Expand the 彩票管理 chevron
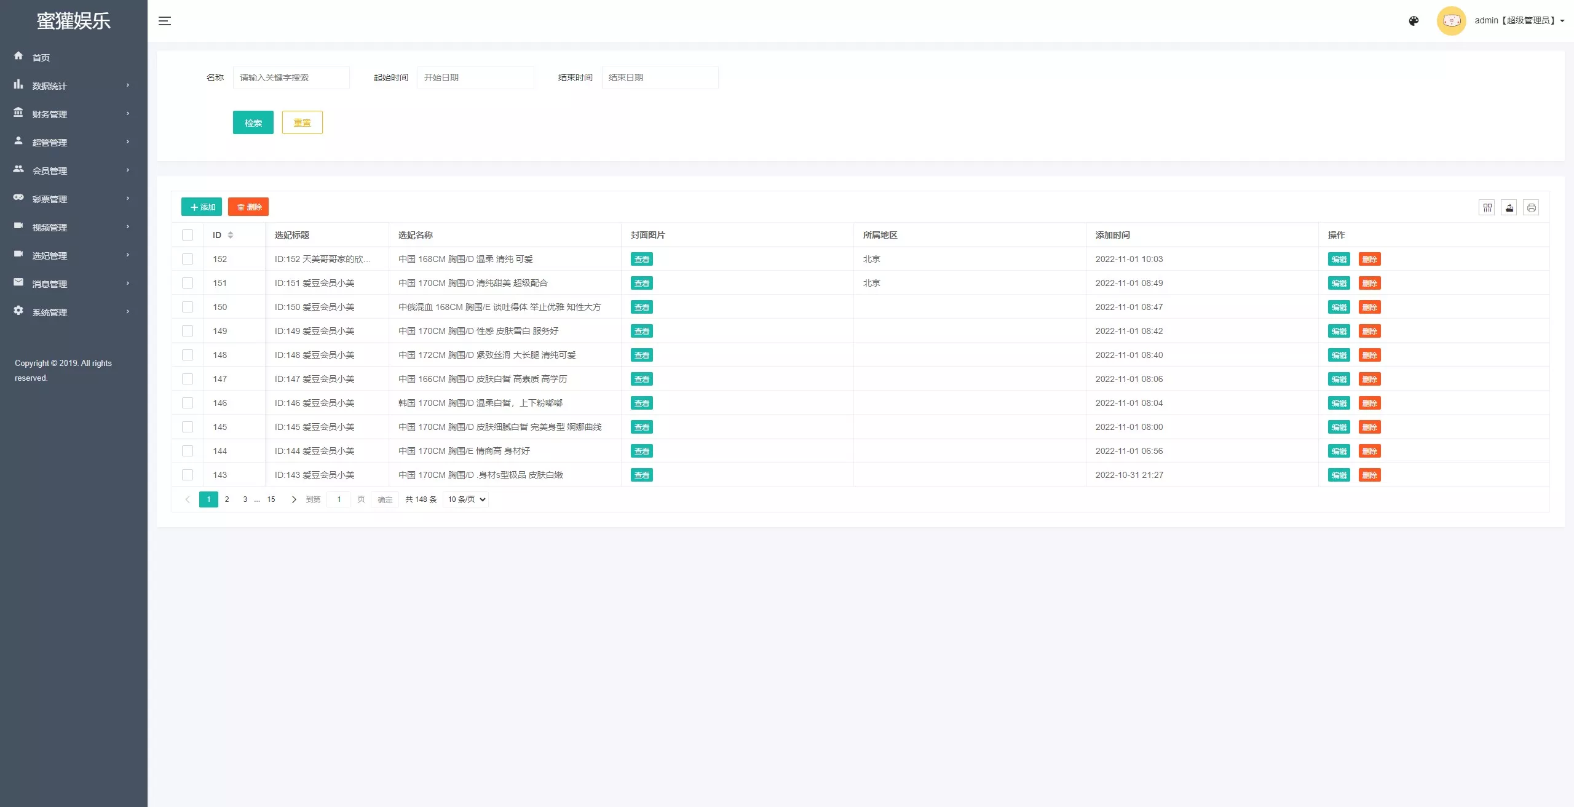The image size is (1574, 807). pos(128,199)
